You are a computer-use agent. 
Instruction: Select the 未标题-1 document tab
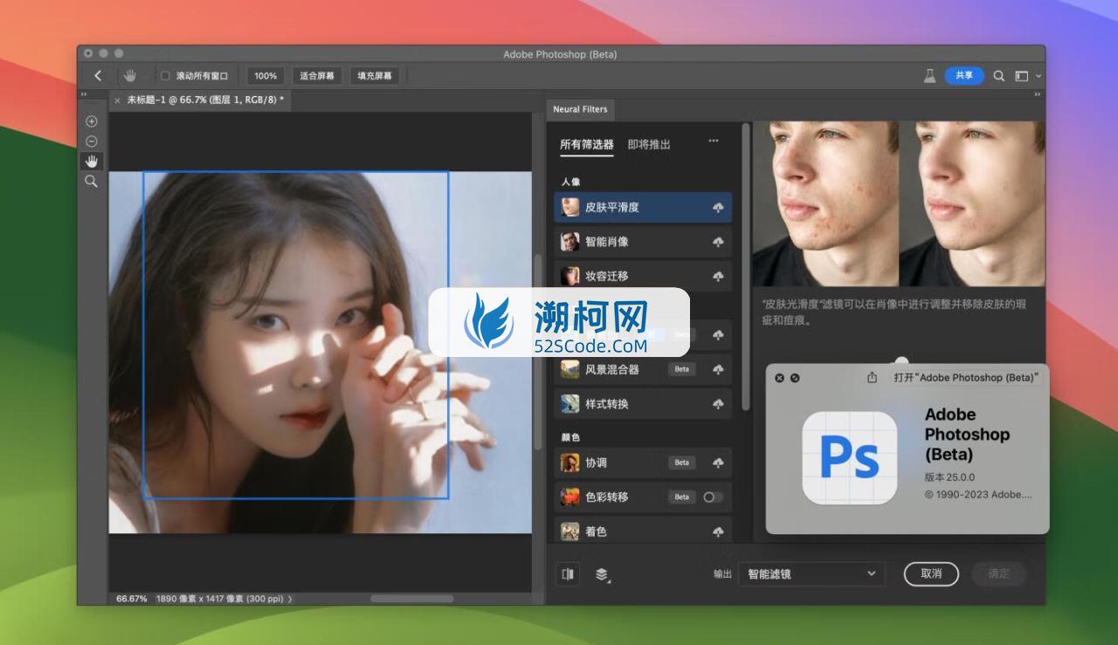click(x=206, y=99)
